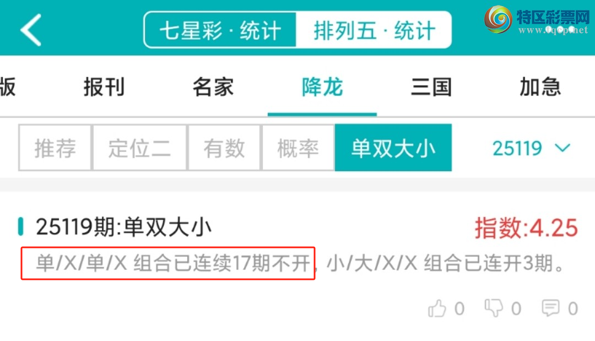Switch toggle to 排列五·统计
The height and width of the screenshot is (341, 595).
(x=374, y=30)
